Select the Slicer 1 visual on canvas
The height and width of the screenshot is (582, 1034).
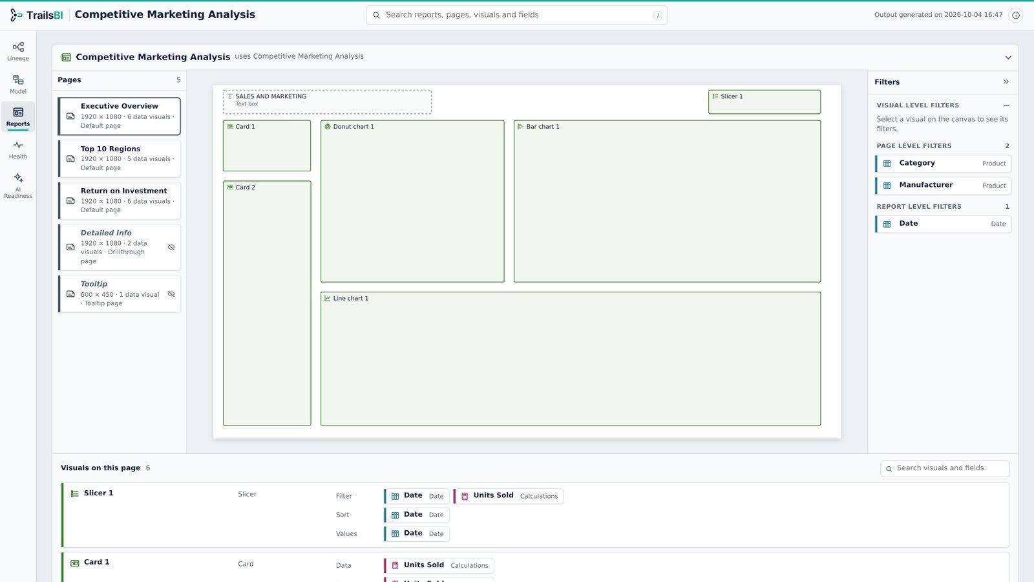coord(765,102)
